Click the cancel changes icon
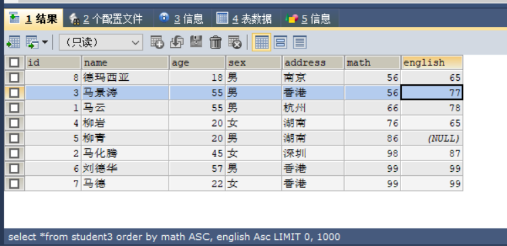Viewport: 507px width, 246px height. (235, 42)
